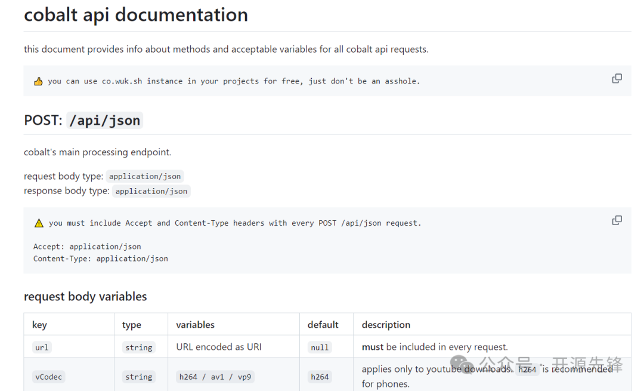644x391 pixels.
Task: Click the "cobalt api documentation" title
Action: coord(136,15)
